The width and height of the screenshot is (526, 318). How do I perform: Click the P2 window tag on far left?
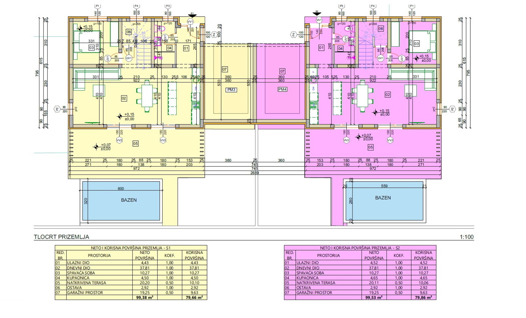click(57, 108)
